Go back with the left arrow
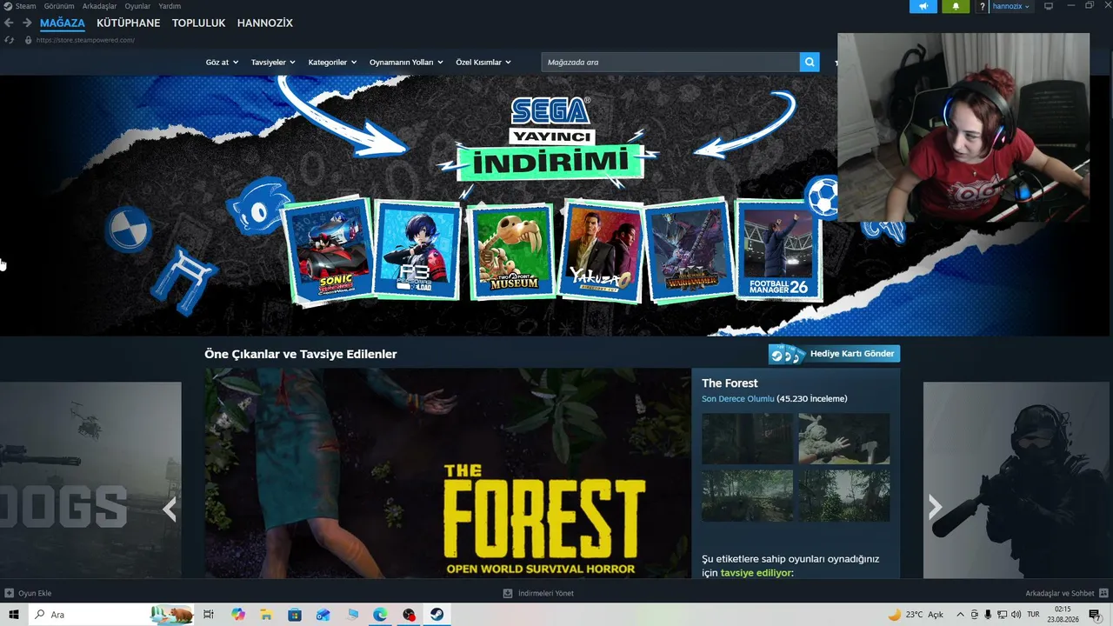The image size is (1113, 626). pyautogui.click(x=9, y=23)
